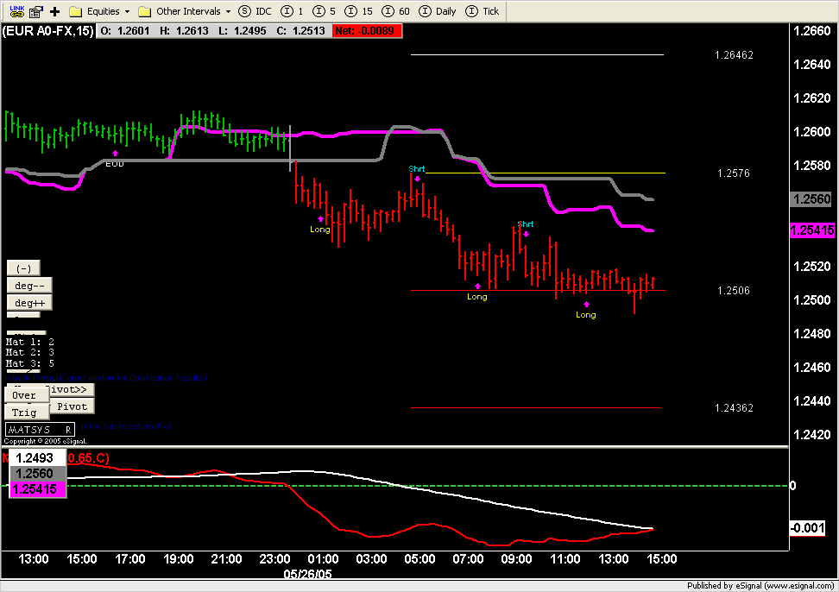Click the magenta 1.25415 price axis marker

point(812,230)
